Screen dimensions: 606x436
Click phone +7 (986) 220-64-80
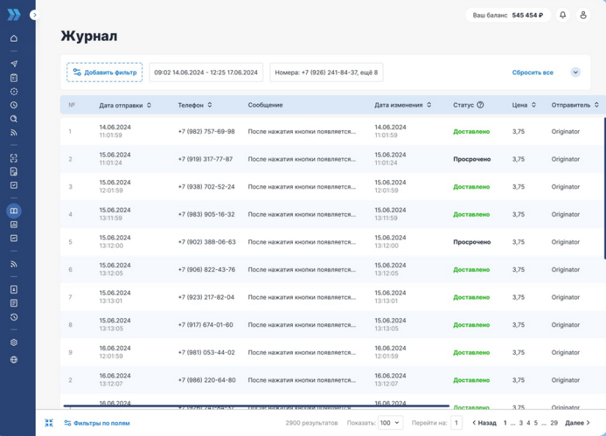click(x=207, y=380)
